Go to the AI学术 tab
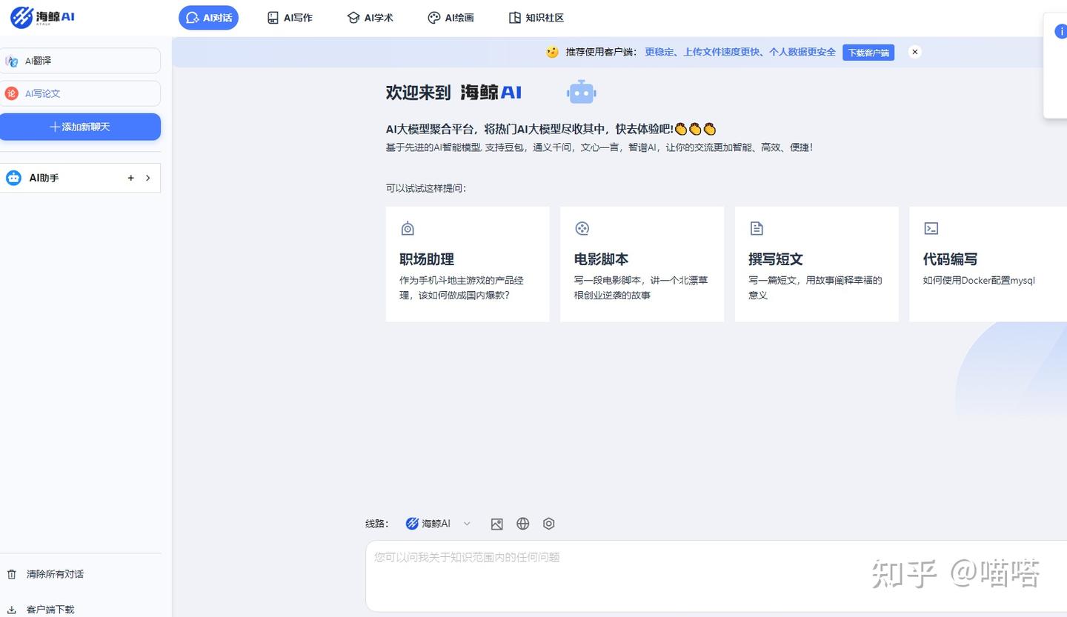This screenshot has width=1067, height=617. point(370,18)
